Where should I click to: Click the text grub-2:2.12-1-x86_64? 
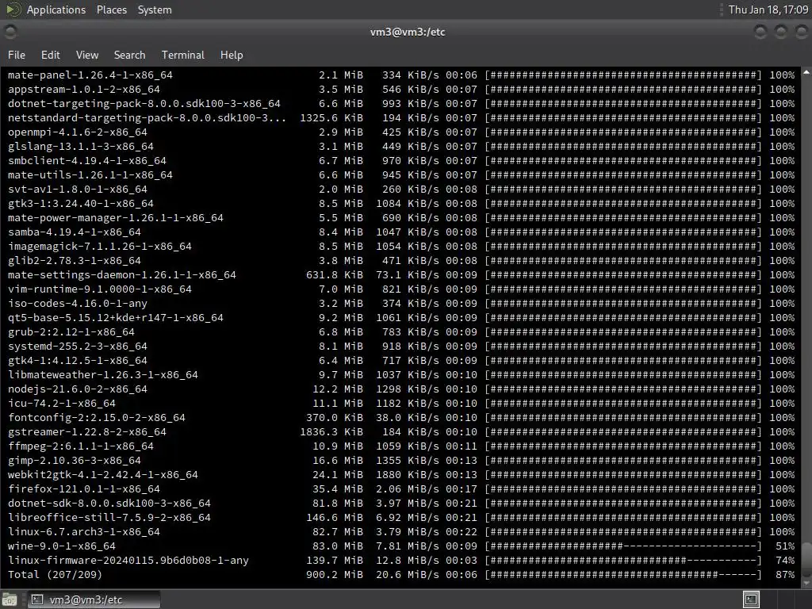(x=71, y=332)
